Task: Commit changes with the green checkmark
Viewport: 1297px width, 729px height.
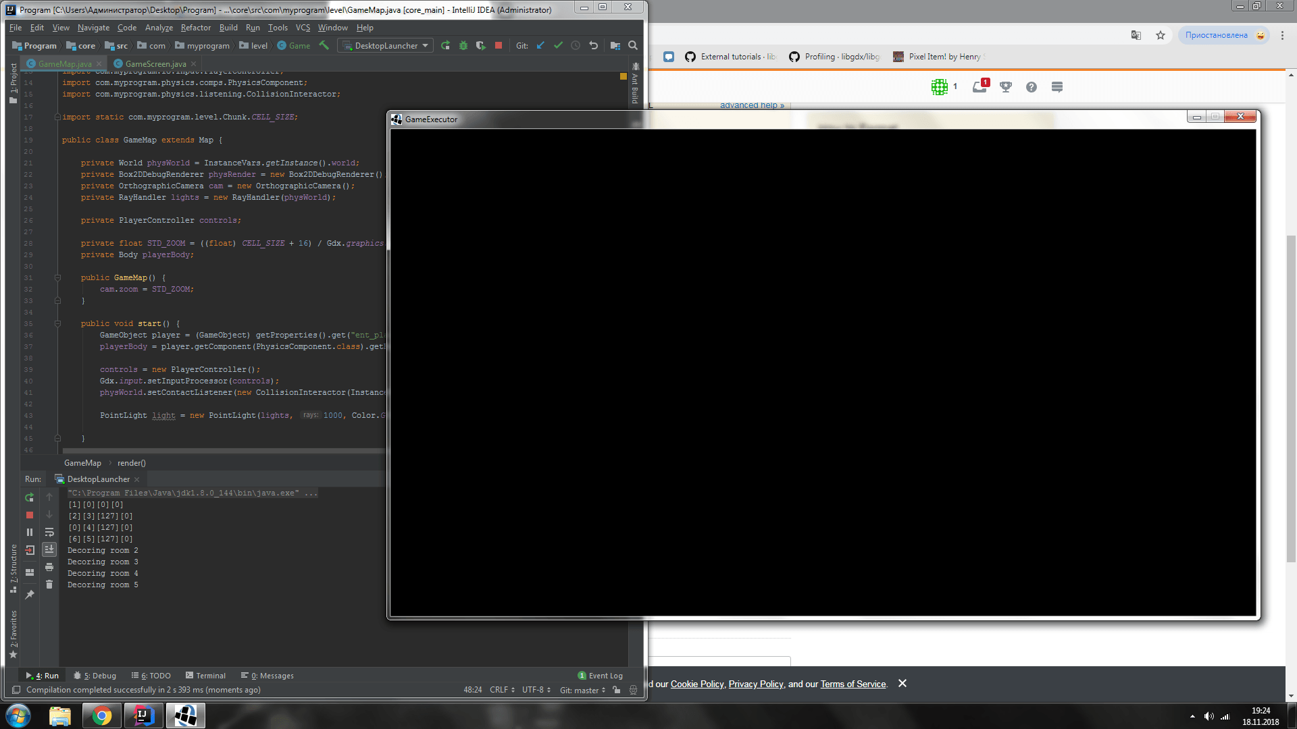Action: tap(558, 45)
